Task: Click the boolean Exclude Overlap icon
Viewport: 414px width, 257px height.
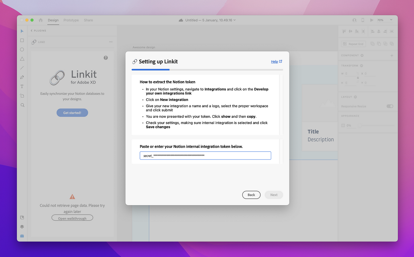Action: click(392, 44)
